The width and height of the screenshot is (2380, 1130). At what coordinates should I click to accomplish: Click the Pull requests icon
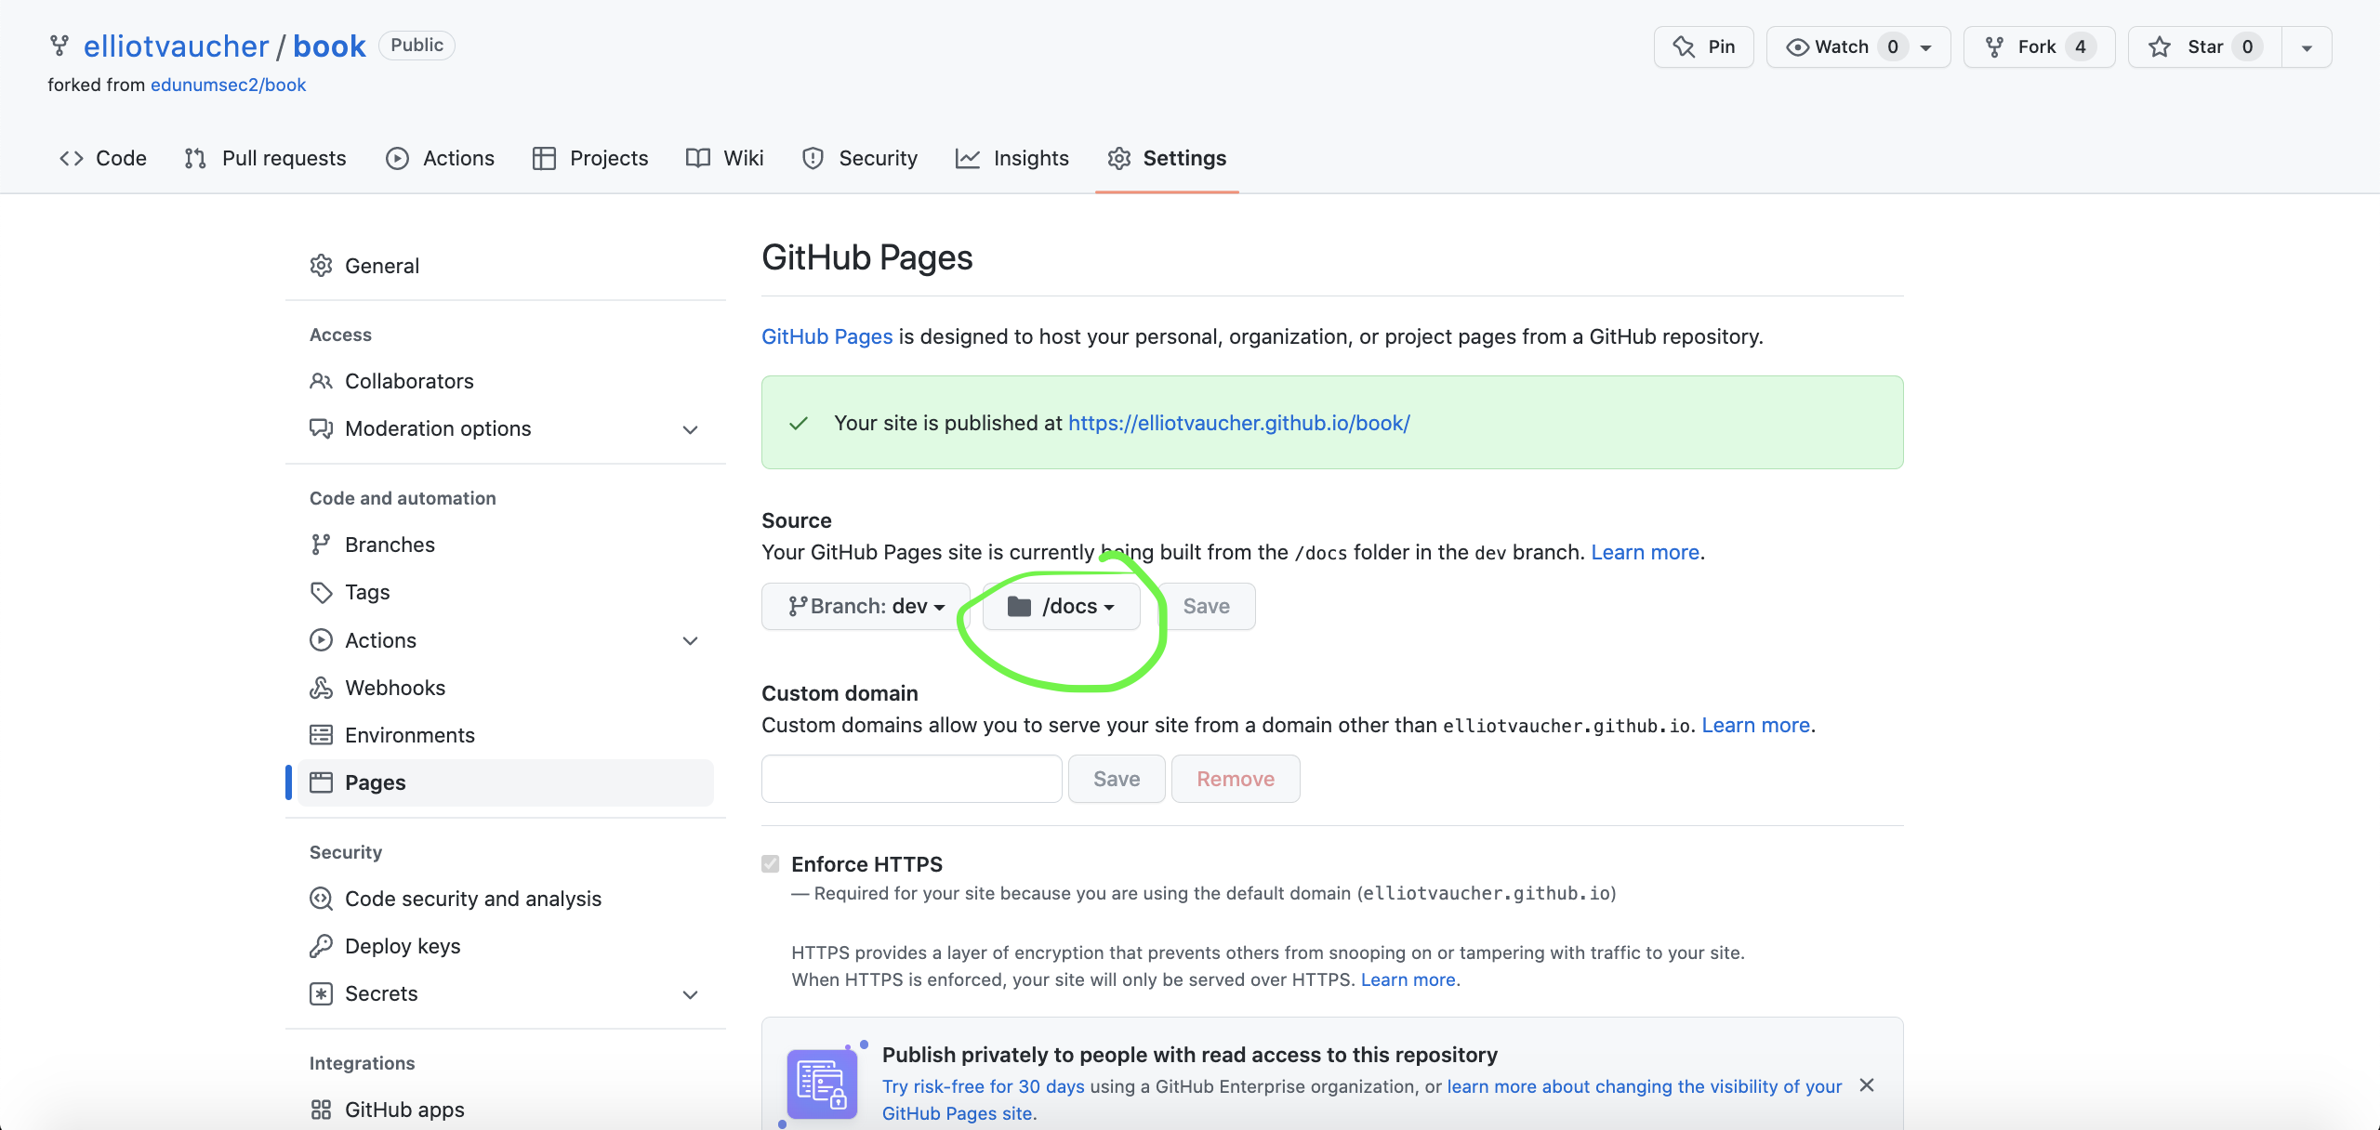point(195,158)
